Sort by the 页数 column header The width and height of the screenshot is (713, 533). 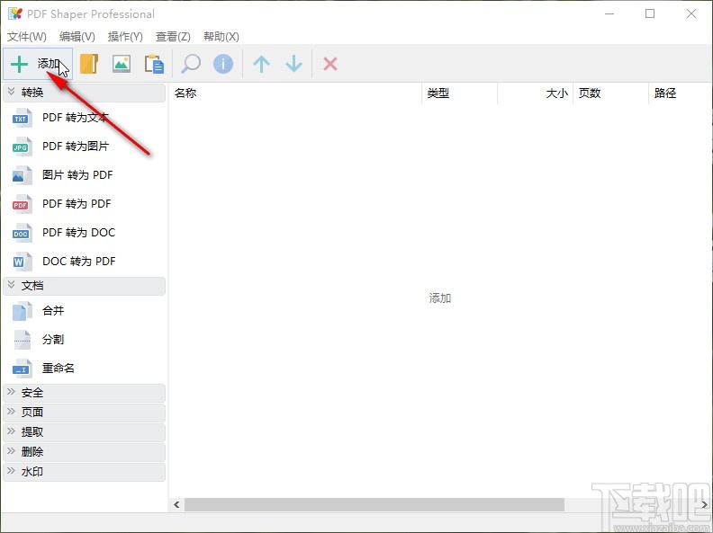[x=610, y=93]
